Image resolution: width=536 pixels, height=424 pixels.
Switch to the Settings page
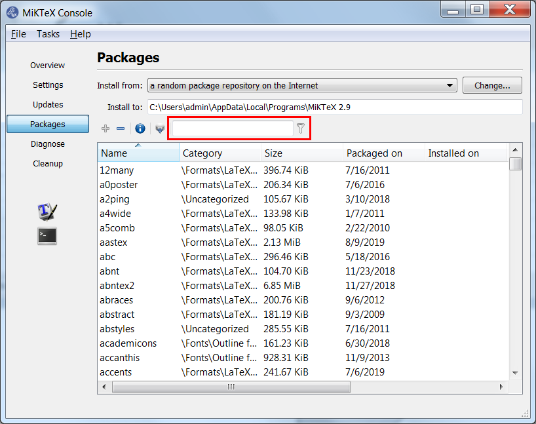(x=48, y=85)
